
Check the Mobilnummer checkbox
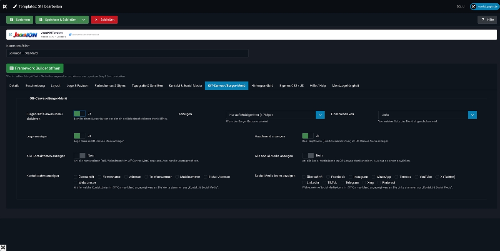coord(177,177)
